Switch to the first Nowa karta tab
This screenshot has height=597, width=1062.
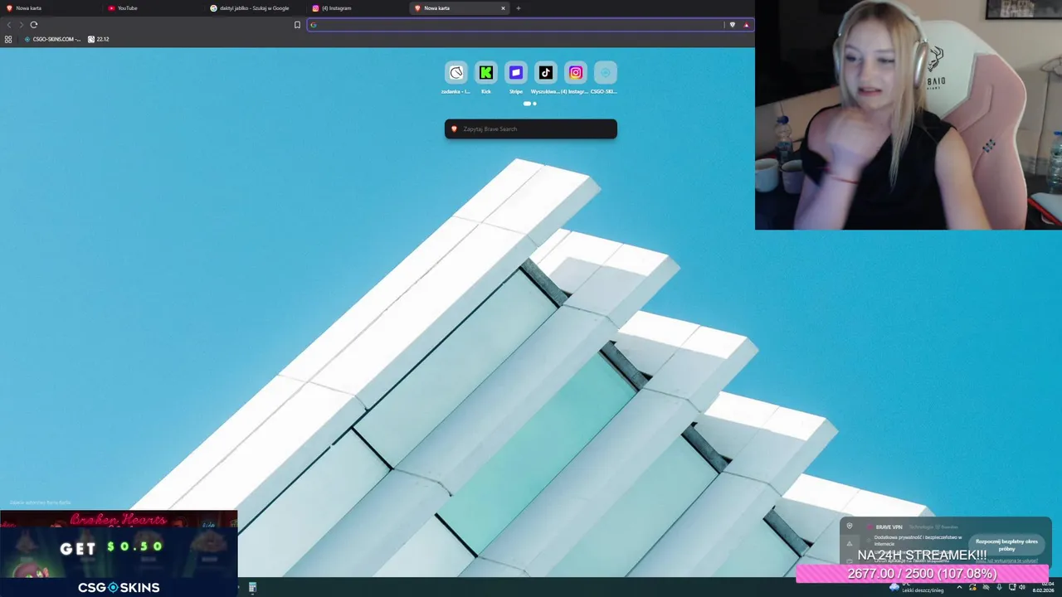click(x=50, y=8)
